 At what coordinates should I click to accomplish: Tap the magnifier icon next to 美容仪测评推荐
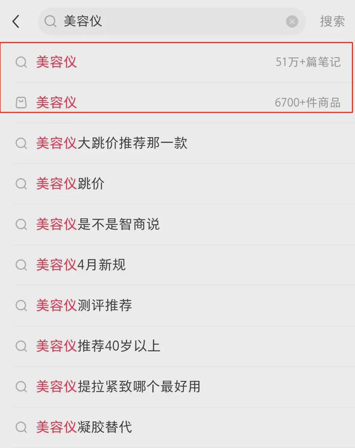click(21, 305)
